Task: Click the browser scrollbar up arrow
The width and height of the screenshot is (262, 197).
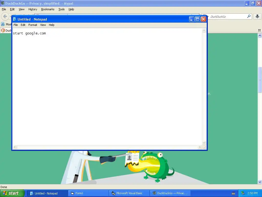Action: 260,35
